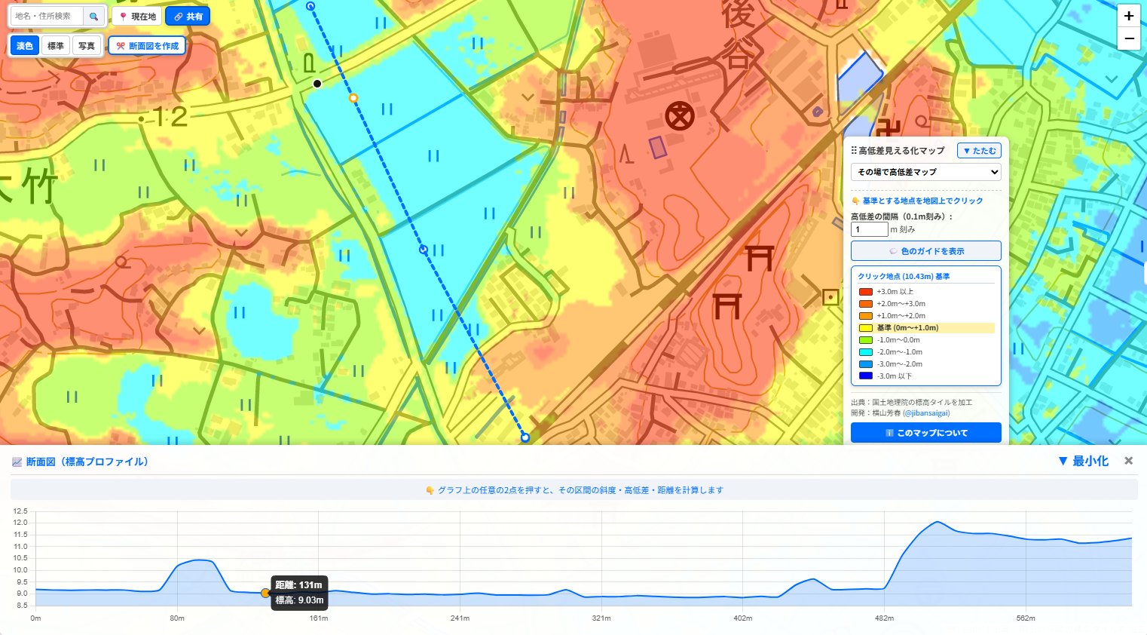
Task: Open the その場で高低差マップ dropdown
Action: pos(925,172)
